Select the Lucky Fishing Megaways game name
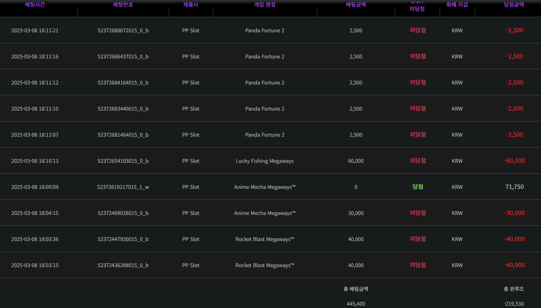Viewport: 541px width, 308px height. (265, 161)
